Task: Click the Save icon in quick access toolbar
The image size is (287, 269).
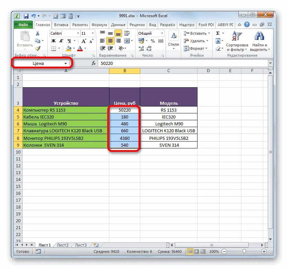Action: pyautogui.click(x=26, y=16)
